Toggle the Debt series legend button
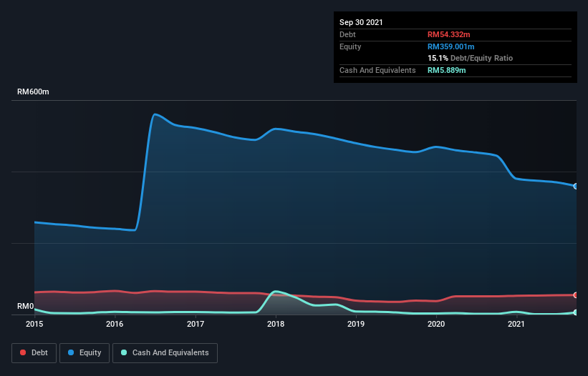The width and height of the screenshot is (588, 376). [34, 353]
